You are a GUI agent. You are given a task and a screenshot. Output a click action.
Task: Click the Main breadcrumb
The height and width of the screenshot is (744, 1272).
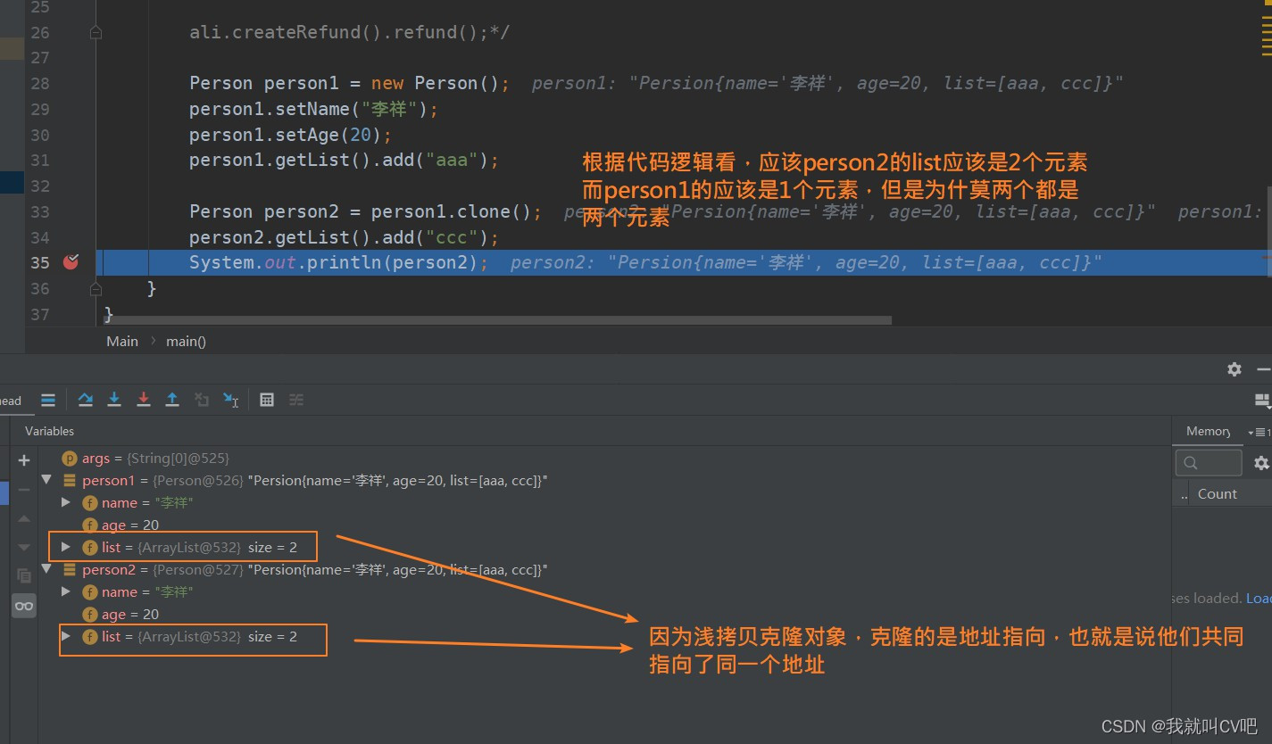122,341
